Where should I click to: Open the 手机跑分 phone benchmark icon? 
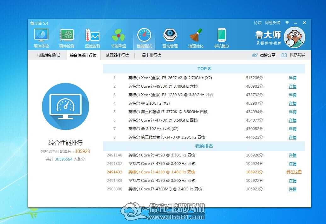[222, 35]
